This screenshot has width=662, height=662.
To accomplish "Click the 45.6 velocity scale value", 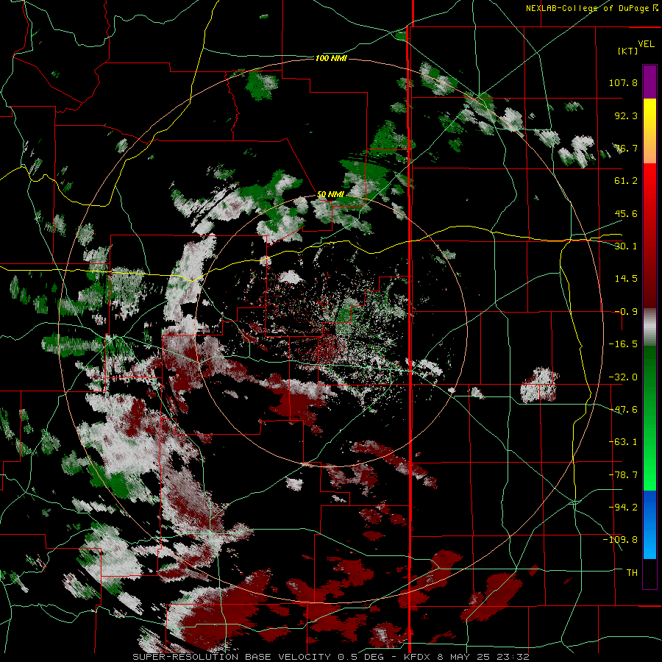I will (x=626, y=213).
